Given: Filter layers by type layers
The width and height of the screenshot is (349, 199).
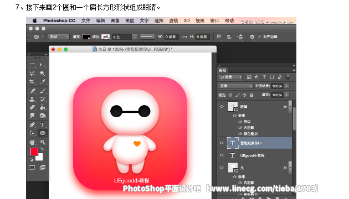Looking at the screenshot, I should point(264,77).
